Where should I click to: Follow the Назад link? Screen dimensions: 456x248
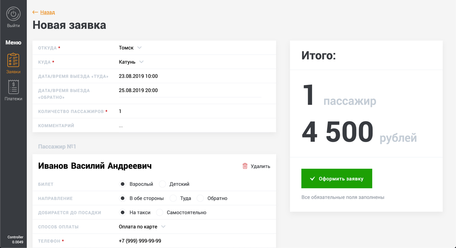[x=47, y=12]
